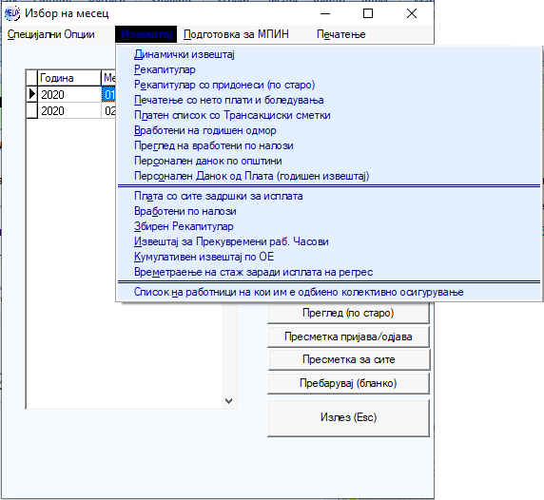The height and width of the screenshot is (500, 544).
Task: Open the Печатење menu
Action: pos(341,34)
